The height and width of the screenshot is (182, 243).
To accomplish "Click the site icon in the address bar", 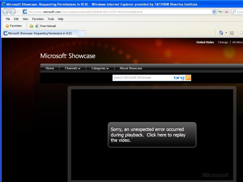I will pos(25,11).
